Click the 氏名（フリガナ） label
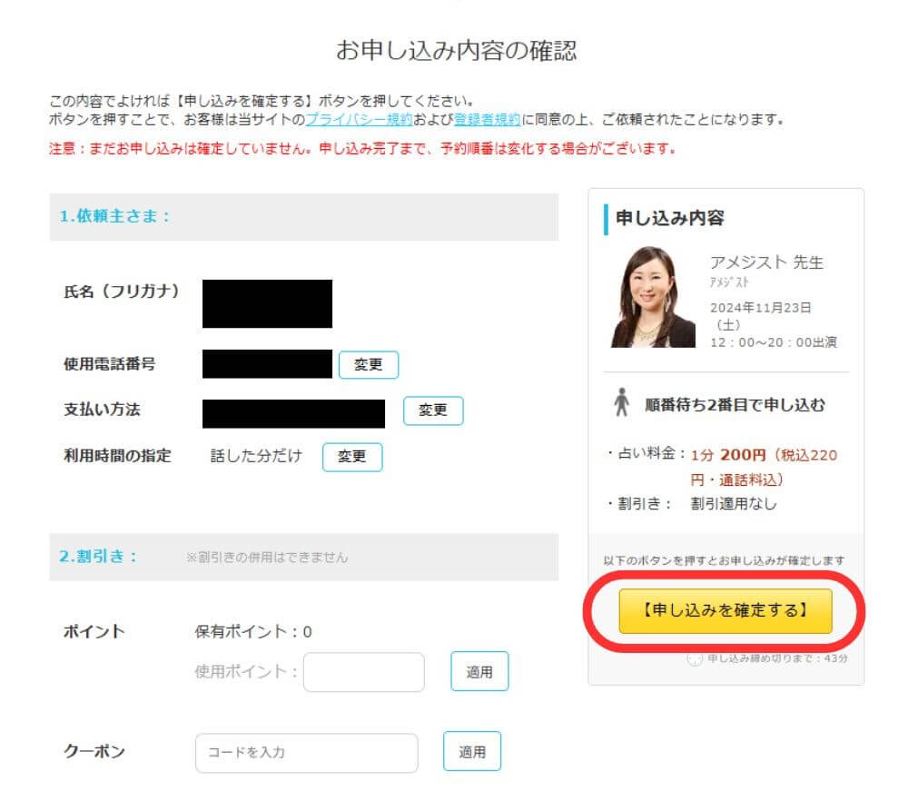 coord(122,292)
